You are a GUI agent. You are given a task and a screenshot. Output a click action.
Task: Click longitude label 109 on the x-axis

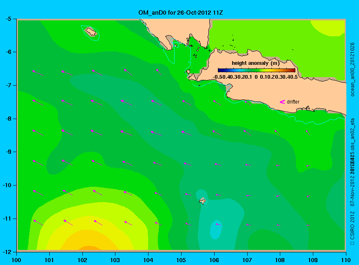tap(313, 260)
